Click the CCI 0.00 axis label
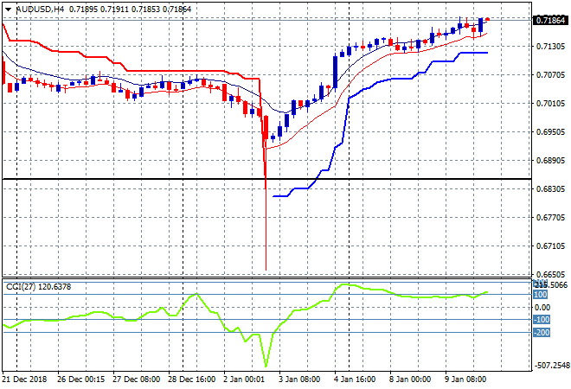 coord(542,308)
